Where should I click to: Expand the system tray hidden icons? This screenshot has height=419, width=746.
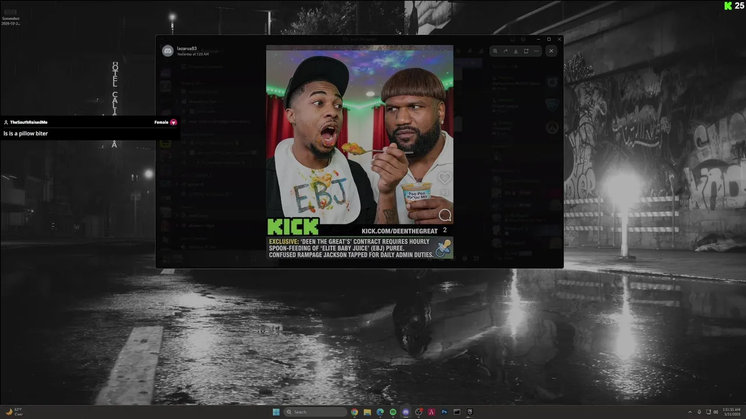click(x=690, y=412)
